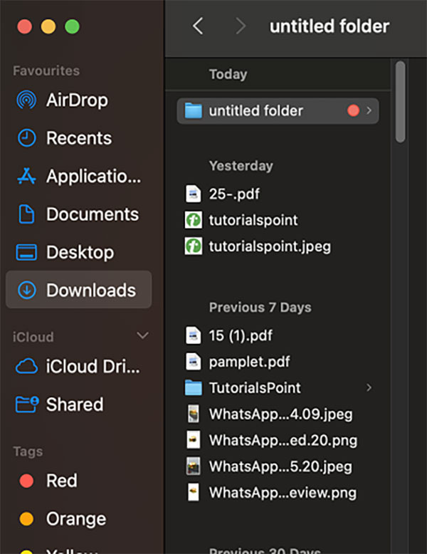
Task: Go back with the left chevron
Action: click(198, 27)
